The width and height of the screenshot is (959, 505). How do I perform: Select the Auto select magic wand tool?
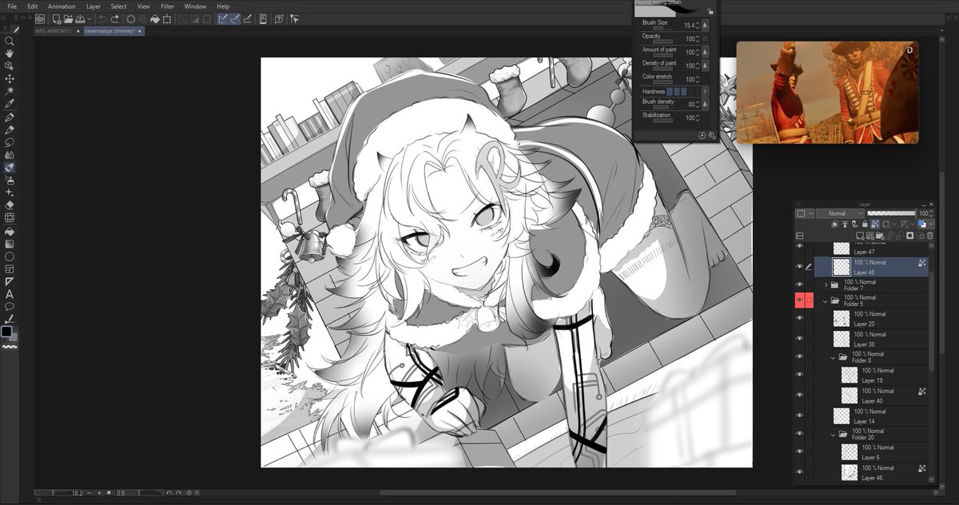(x=10, y=91)
